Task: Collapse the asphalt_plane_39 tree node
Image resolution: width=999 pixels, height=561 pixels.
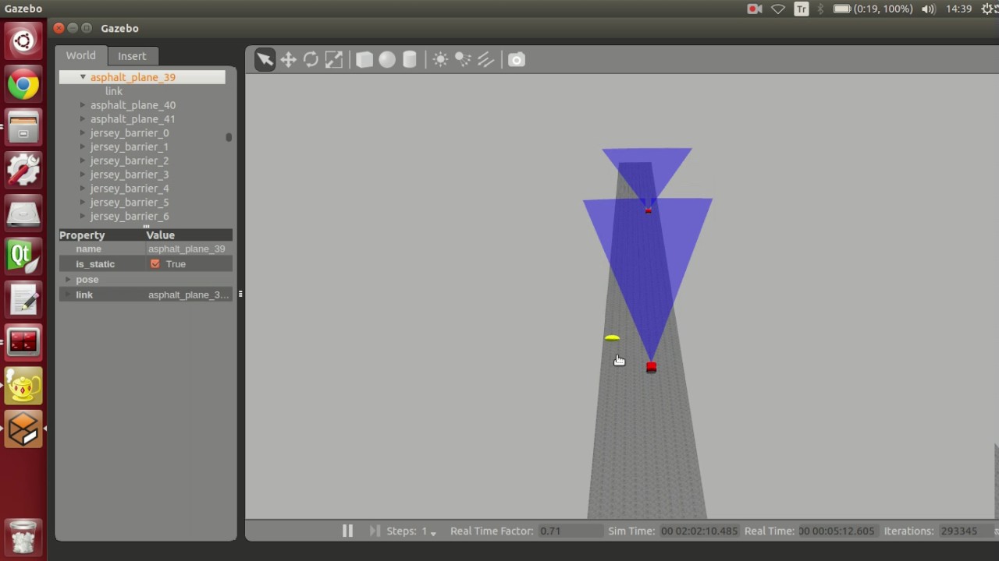Action: [83, 77]
